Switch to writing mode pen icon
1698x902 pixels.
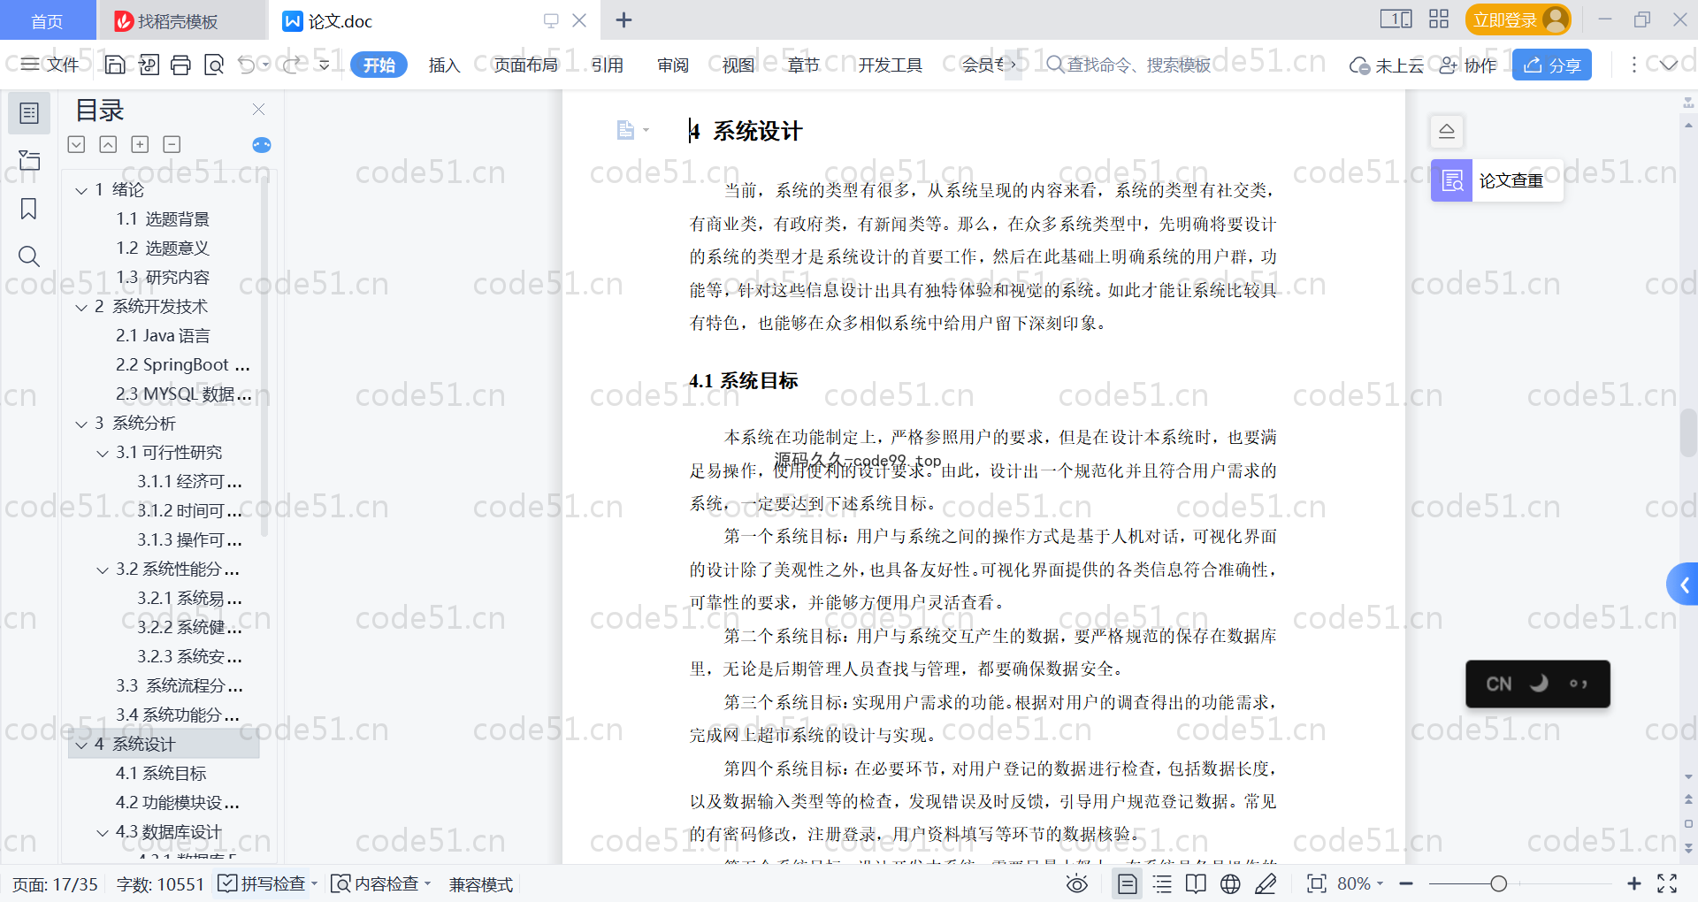pos(1266,883)
